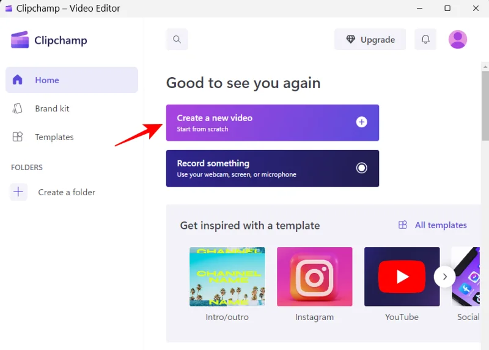Choose Record something
This screenshot has height=350, width=489.
tap(272, 168)
